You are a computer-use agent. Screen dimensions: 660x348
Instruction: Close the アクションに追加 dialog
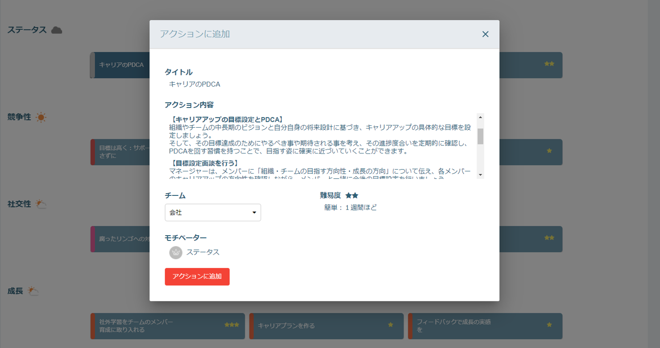pyautogui.click(x=486, y=34)
